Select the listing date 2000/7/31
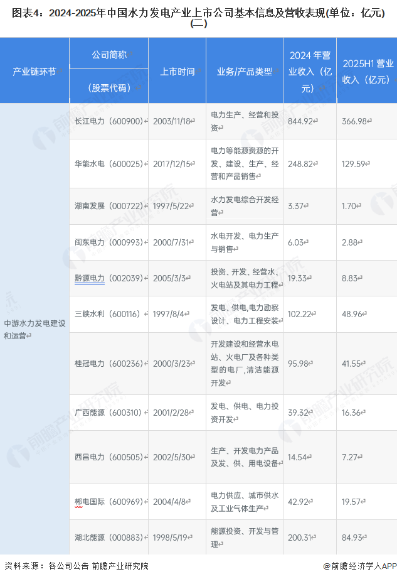397x579 pixels. click(171, 242)
